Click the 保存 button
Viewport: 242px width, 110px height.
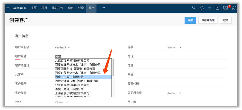pos(190,20)
